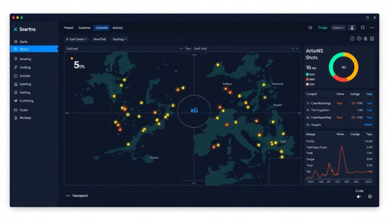
Task: Click the Arteling sidebar icon
Action: pyautogui.click(x=15, y=59)
